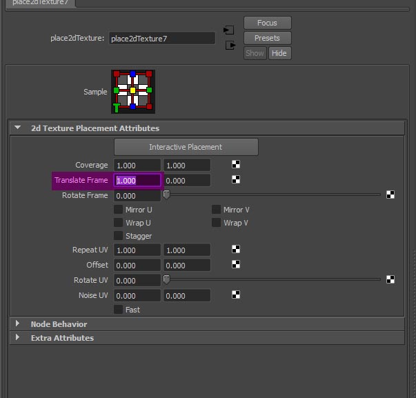Click the first Repeat UV field
The width and height of the screenshot is (416, 398).
pyautogui.click(x=137, y=250)
